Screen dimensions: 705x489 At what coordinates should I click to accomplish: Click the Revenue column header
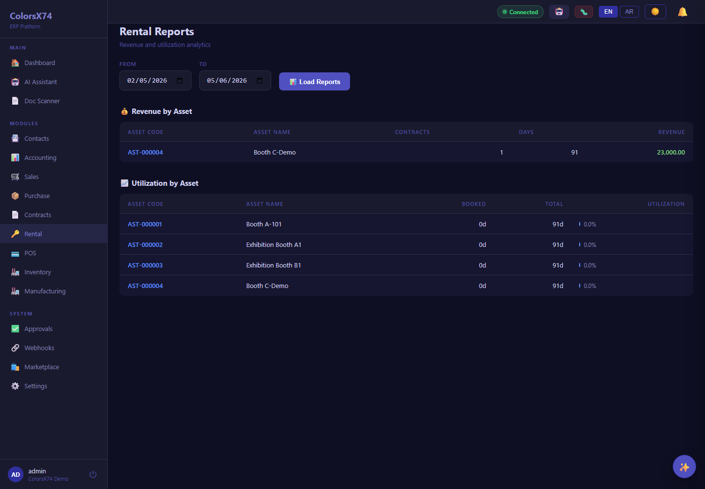(671, 133)
